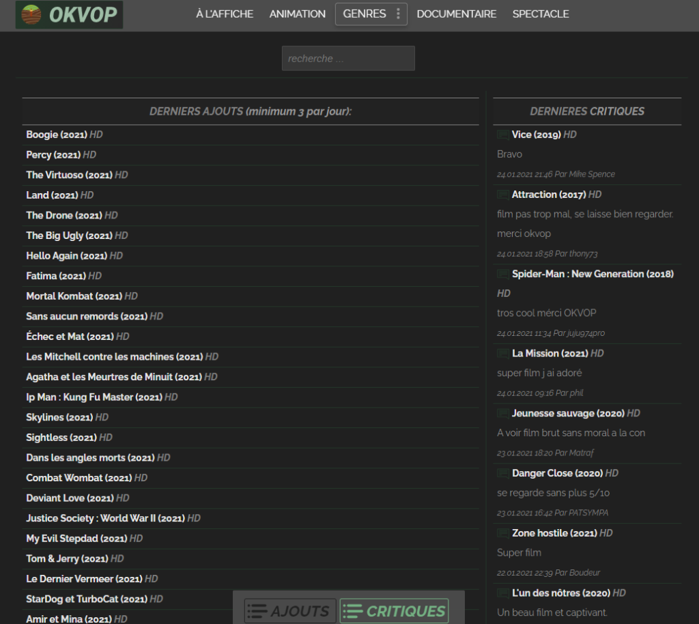
Task: Click review text 'super film j ai adoré'
Action: coord(539,373)
